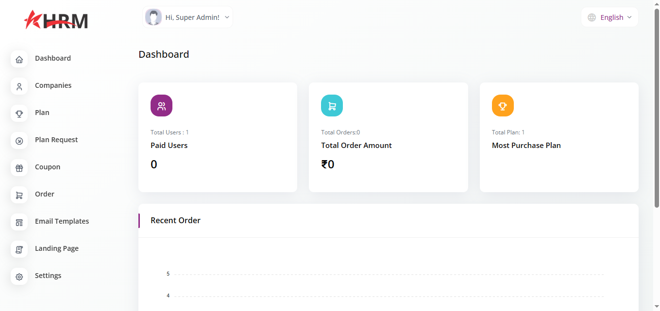660x311 pixels.
Task: Open the Email Templates menu item
Action: (x=62, y=221)
